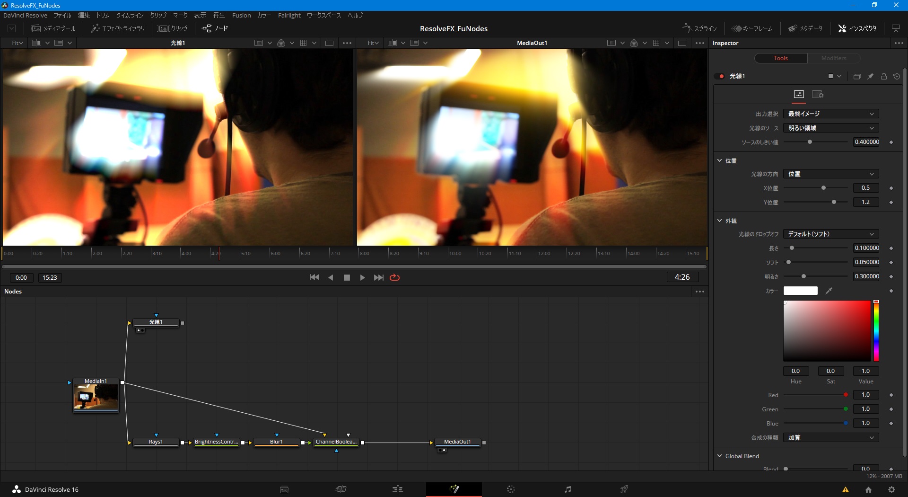The height and width of the screenshot is (497, 908).
Task: Open the 合成の種類 dropdown
Action: 831,437
